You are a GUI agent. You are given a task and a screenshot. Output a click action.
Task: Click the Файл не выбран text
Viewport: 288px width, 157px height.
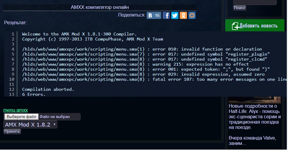pyautogui.click(x=55, y=117)
